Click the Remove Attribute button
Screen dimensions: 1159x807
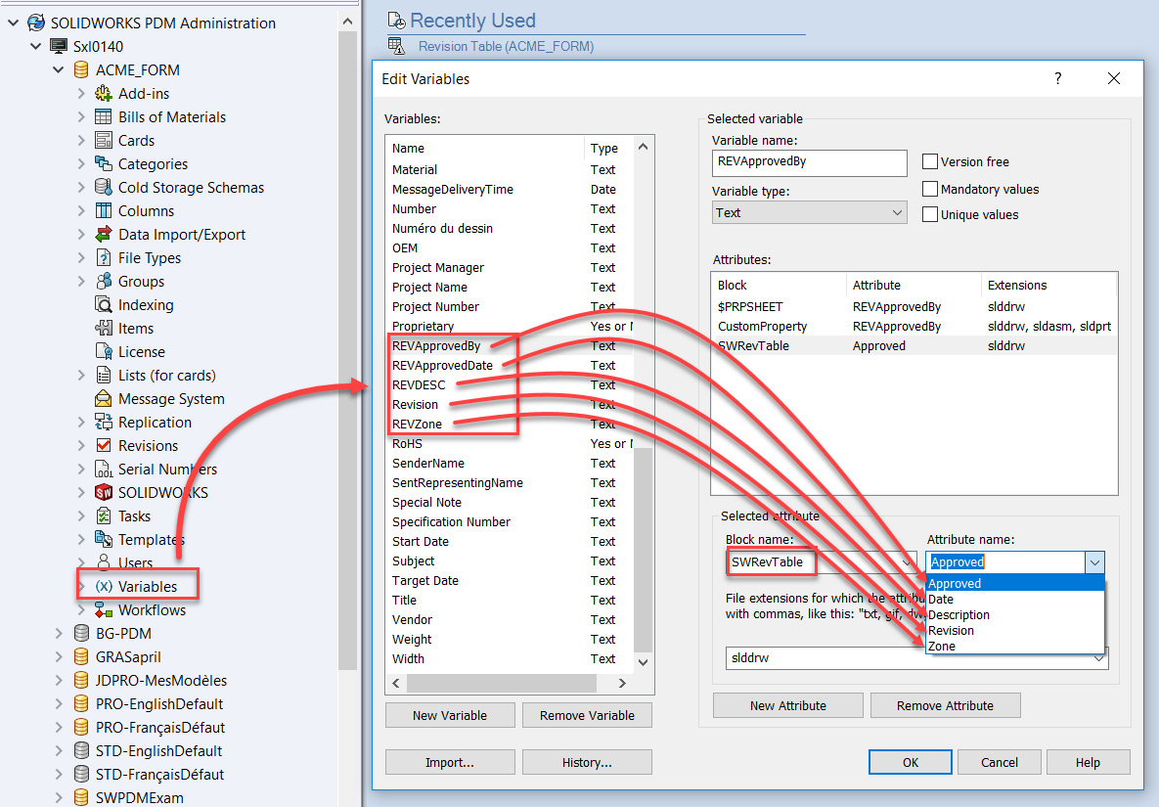pos(946,705)
